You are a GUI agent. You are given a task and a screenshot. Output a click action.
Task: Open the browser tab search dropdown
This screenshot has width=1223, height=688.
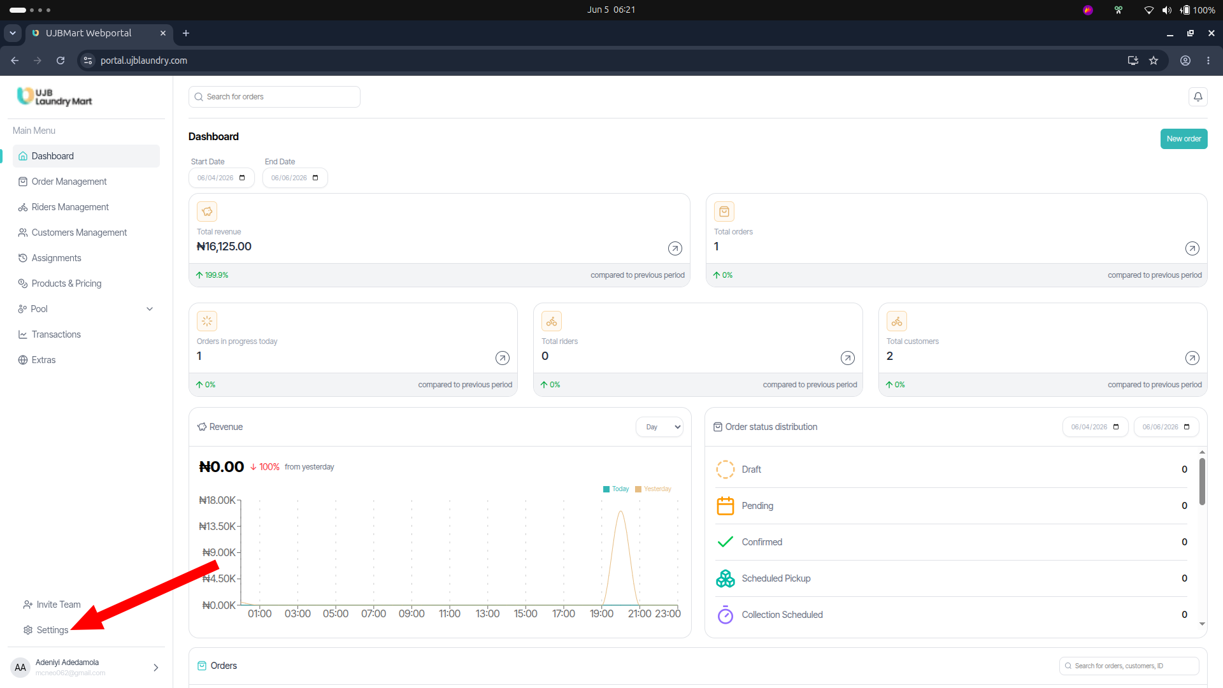[13, 33]
